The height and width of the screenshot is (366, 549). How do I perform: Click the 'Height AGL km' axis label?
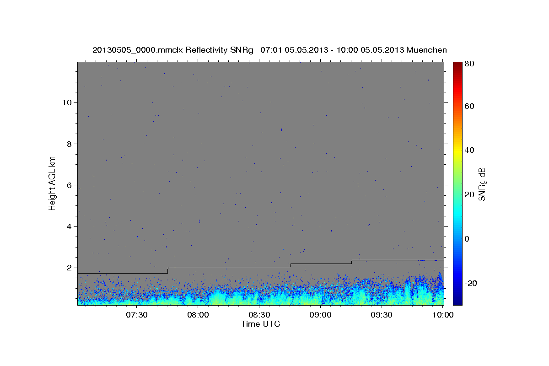point(52,183)
